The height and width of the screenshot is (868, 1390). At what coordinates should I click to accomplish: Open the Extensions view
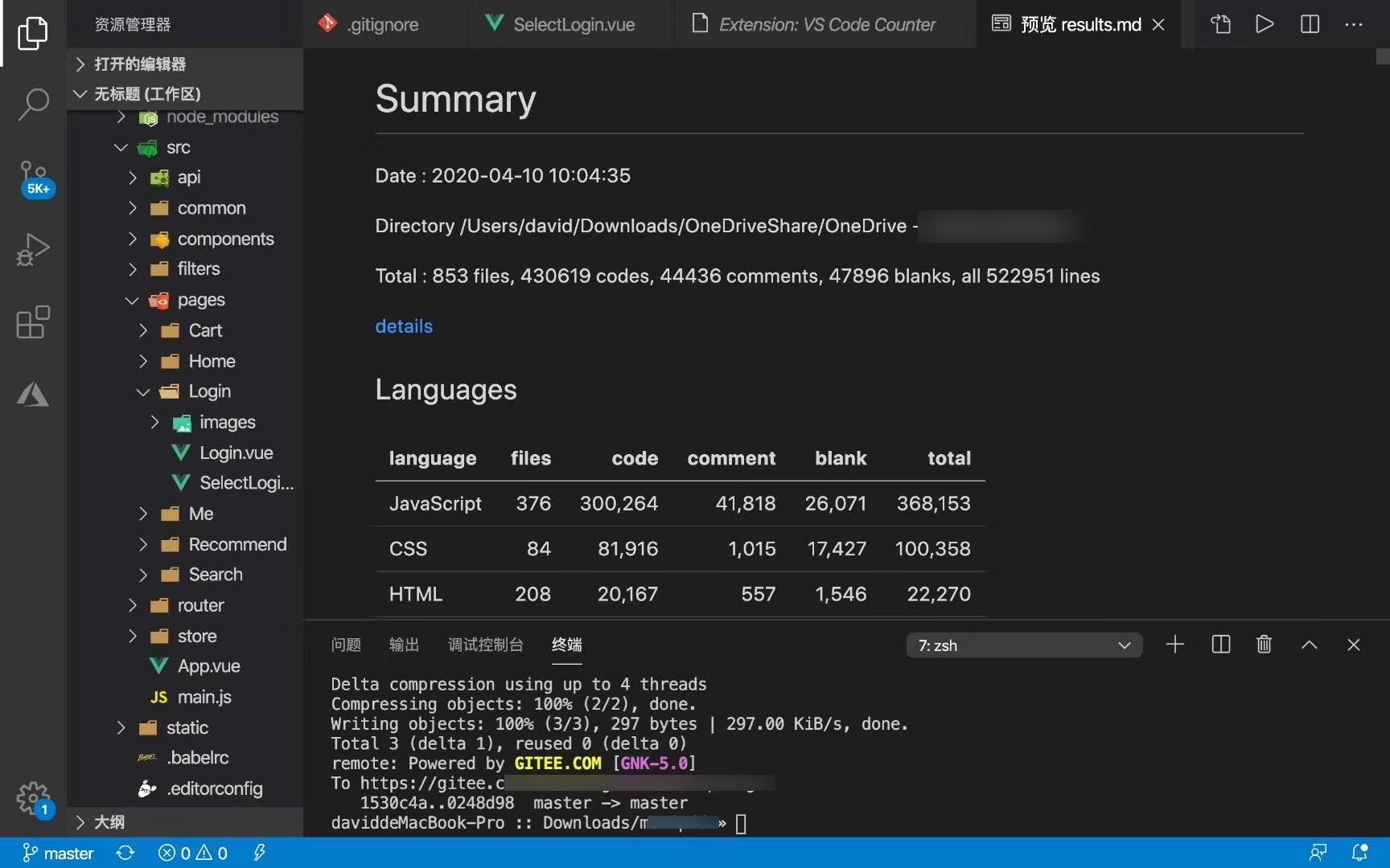(33, 321)
